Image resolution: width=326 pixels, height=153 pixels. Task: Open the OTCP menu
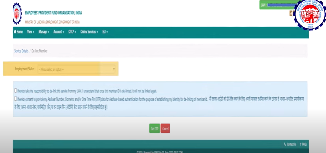click(72, 32)
